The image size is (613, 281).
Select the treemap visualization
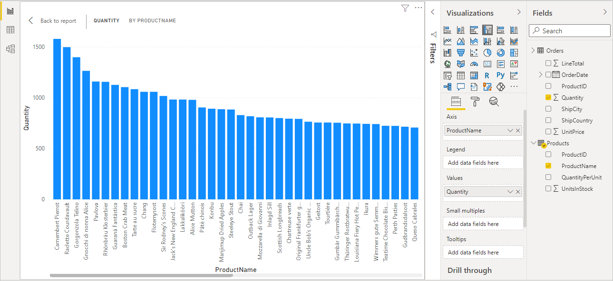coord(514,52)
